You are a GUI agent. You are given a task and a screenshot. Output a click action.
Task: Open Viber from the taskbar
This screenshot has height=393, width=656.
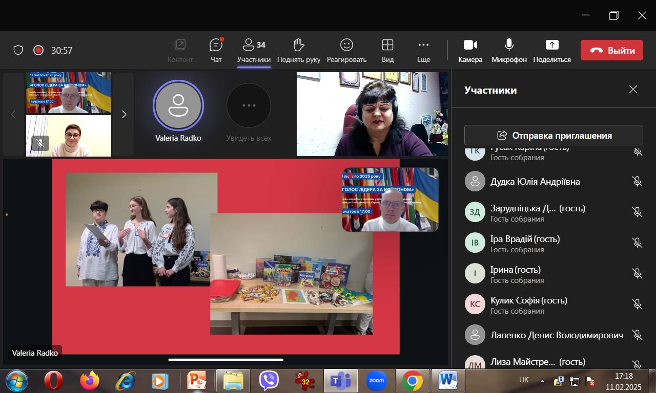[x=269, y=381]
